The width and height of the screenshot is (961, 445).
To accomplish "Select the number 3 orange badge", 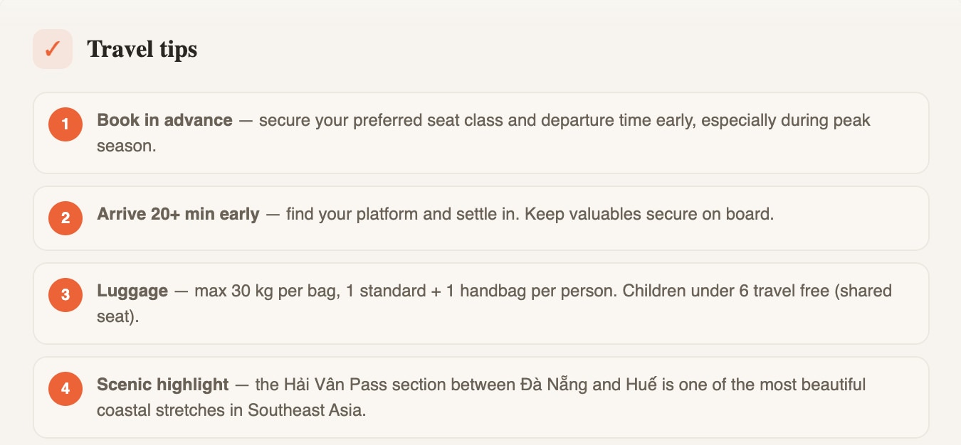I will click(65, 295).
